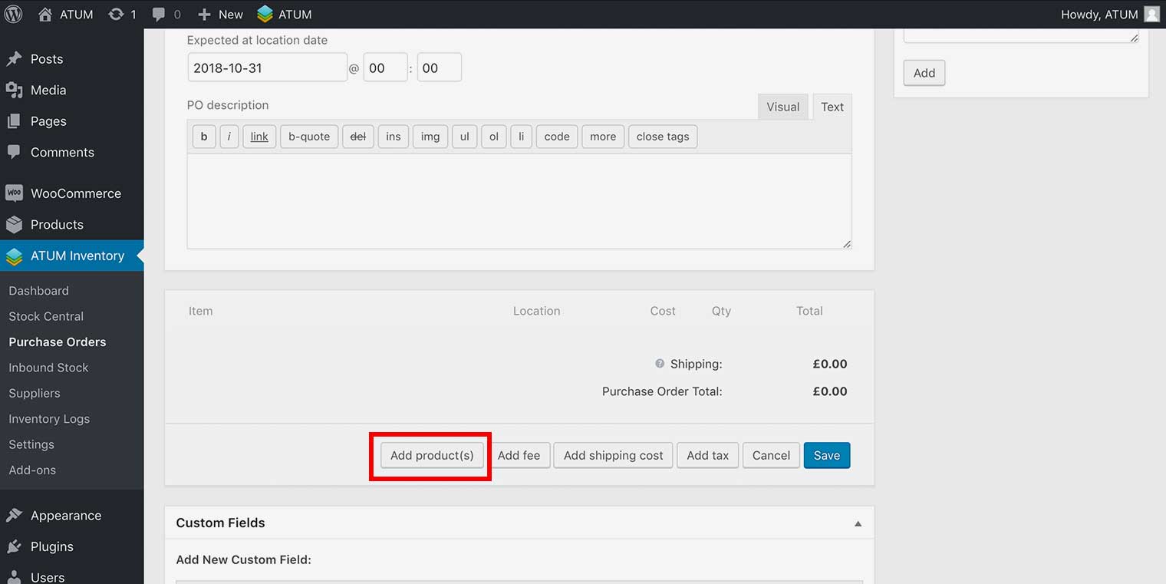Click the Add product(s) button

point(432,455)
